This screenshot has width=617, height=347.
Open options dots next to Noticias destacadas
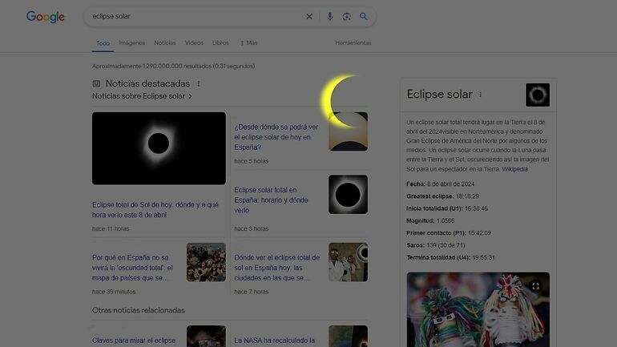pyautogui.click(x=199, y=84)
